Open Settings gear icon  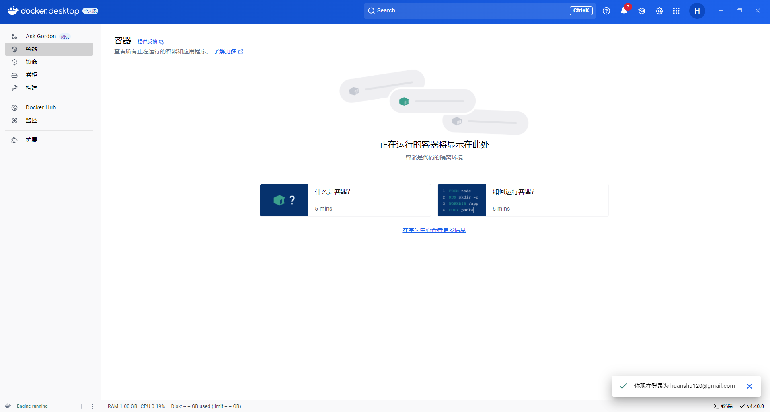(x=659, y=11)
